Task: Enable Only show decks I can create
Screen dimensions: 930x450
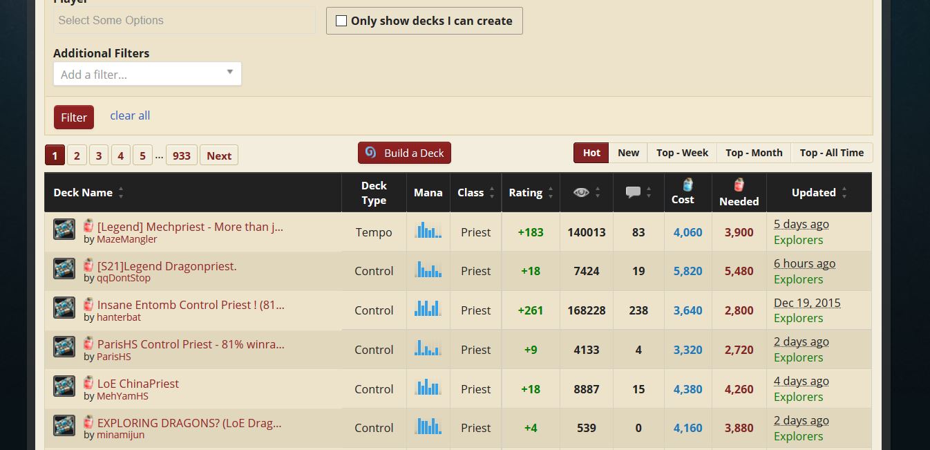Action: tap(341, 21)
